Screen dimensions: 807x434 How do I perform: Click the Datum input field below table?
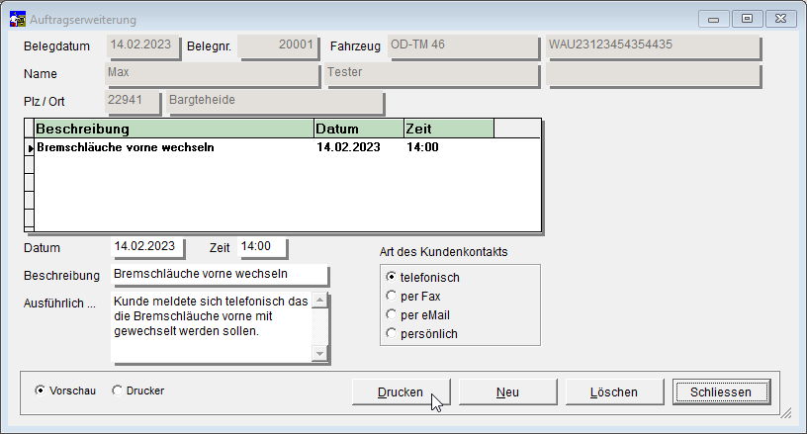tap(147, 247)
